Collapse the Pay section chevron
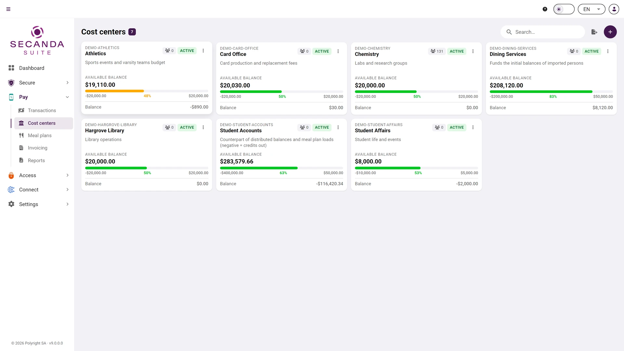 click(68, 97)
